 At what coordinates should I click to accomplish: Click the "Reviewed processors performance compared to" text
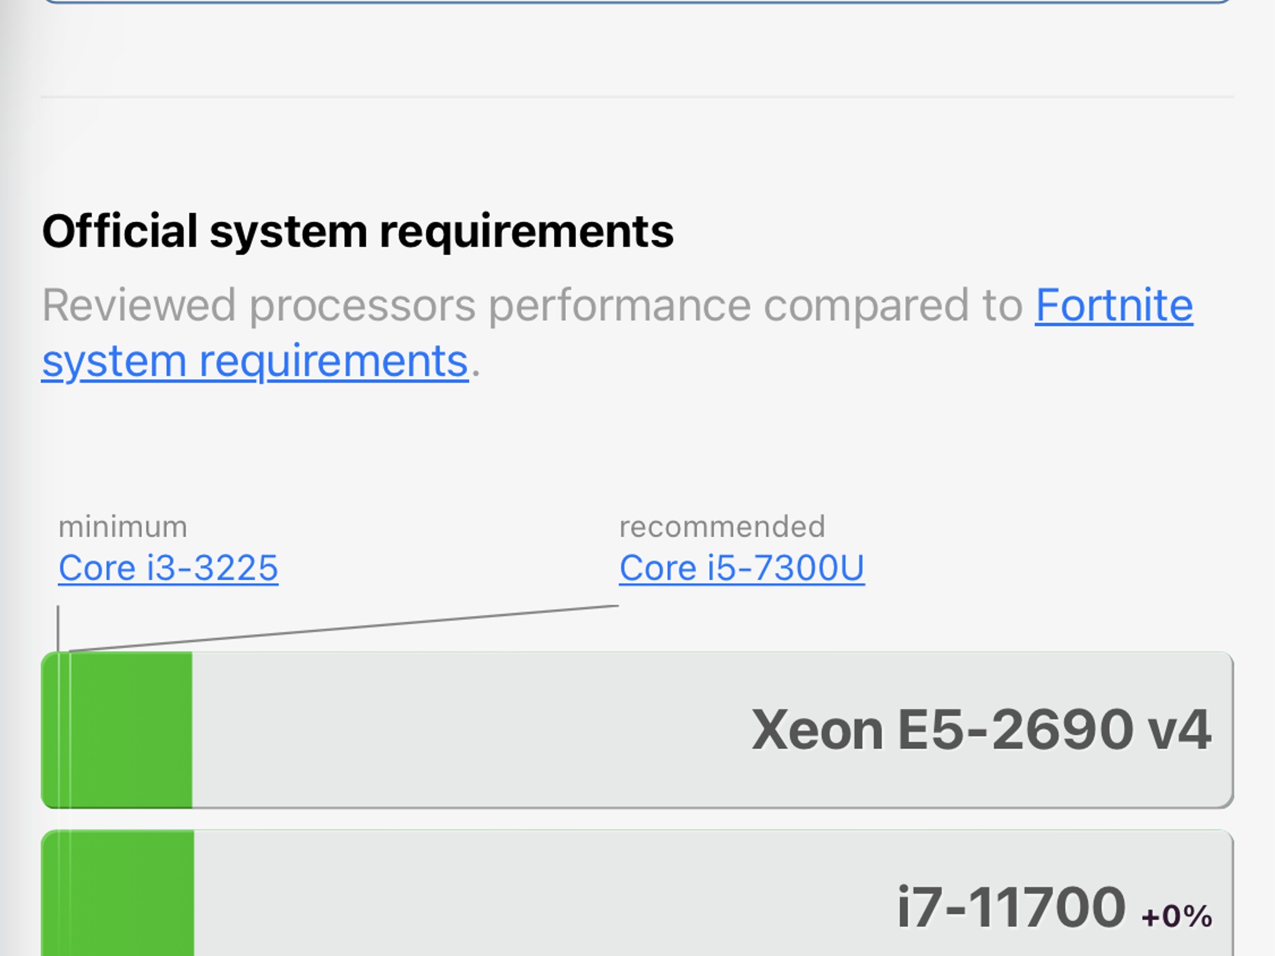click(532, 306)
